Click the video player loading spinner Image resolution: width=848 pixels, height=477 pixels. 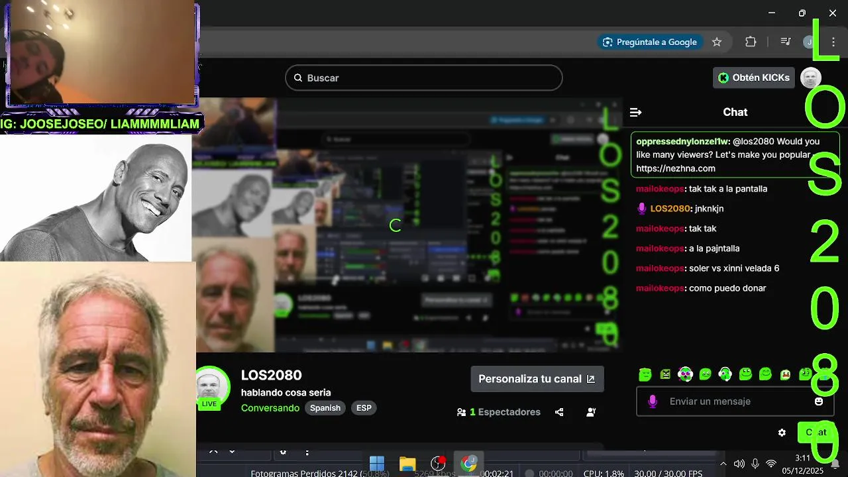click(396, 225)
